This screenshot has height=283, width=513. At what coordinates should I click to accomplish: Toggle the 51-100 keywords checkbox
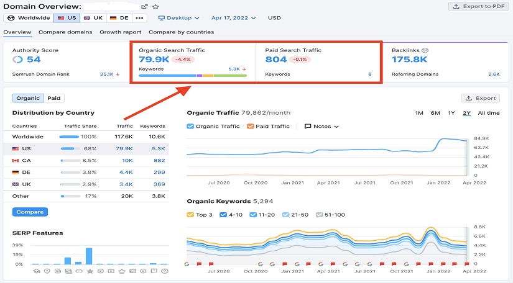coord(320,215)
